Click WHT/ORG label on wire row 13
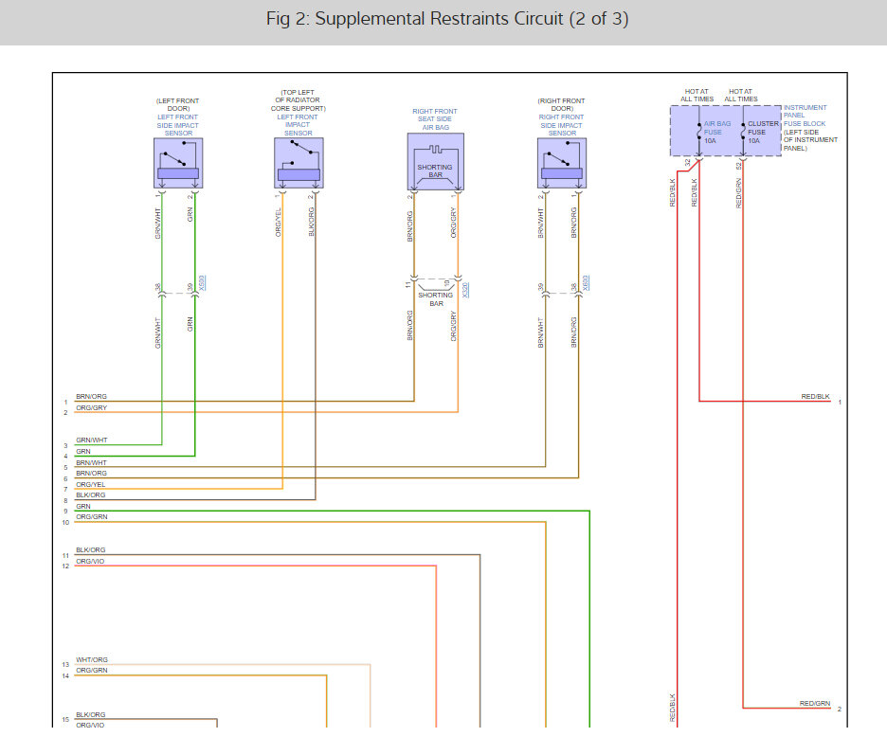Image resolution: width=887 pixels, height=755 pixels. 92,660
